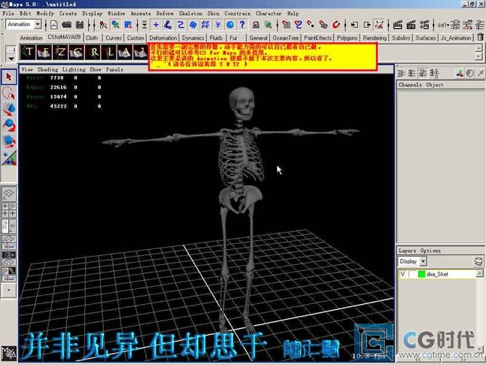Select the dxa_Skel layer name
486x365 pixels.
point(436,274)
